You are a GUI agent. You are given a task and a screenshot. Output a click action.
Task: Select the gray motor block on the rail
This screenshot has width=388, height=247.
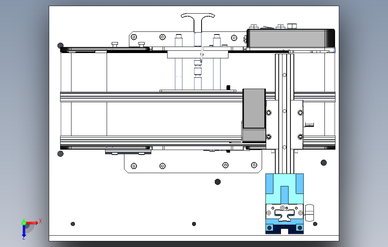254,115
